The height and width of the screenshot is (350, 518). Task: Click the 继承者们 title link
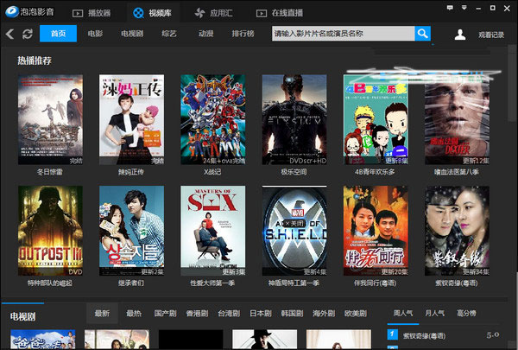click(x=131, y=283)
